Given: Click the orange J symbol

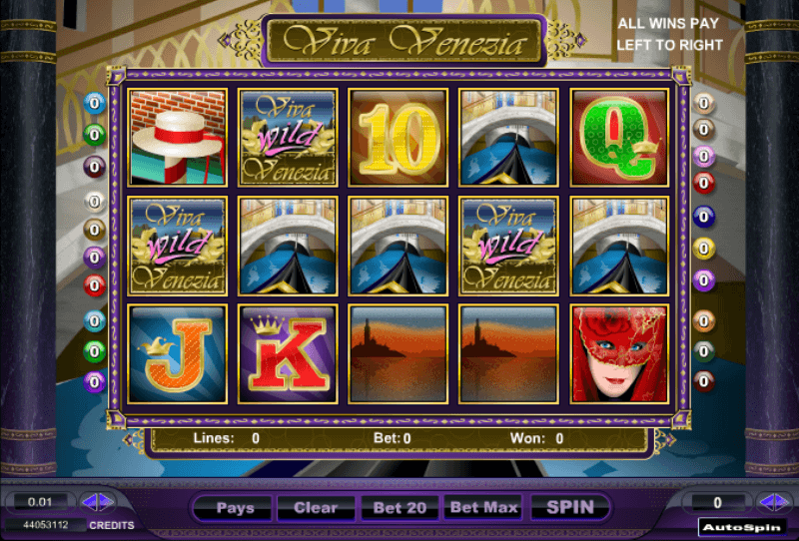Looking at the screenshot, I should coord(177,354).
